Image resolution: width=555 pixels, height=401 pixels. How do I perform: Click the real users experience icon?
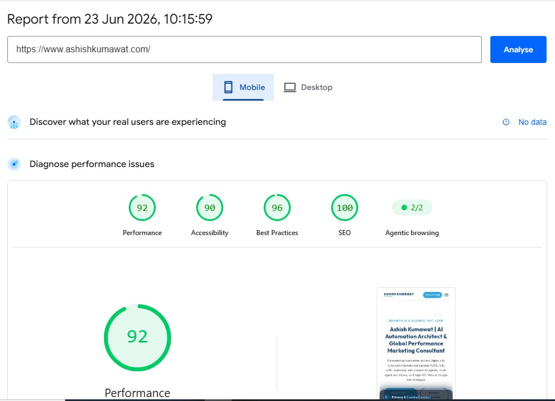[14, 122]
